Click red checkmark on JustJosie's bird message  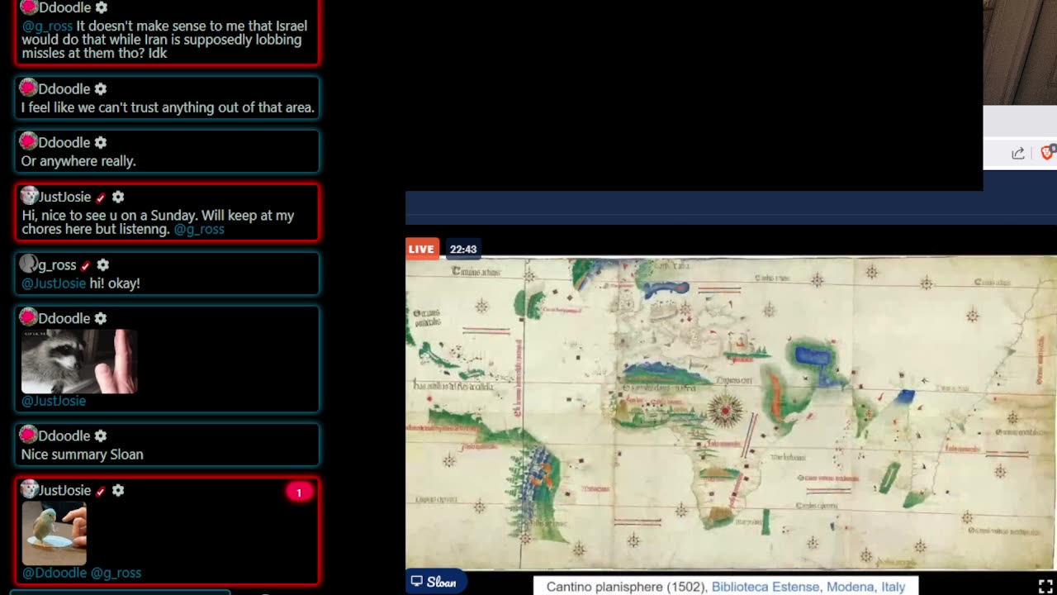coord(101,492)
